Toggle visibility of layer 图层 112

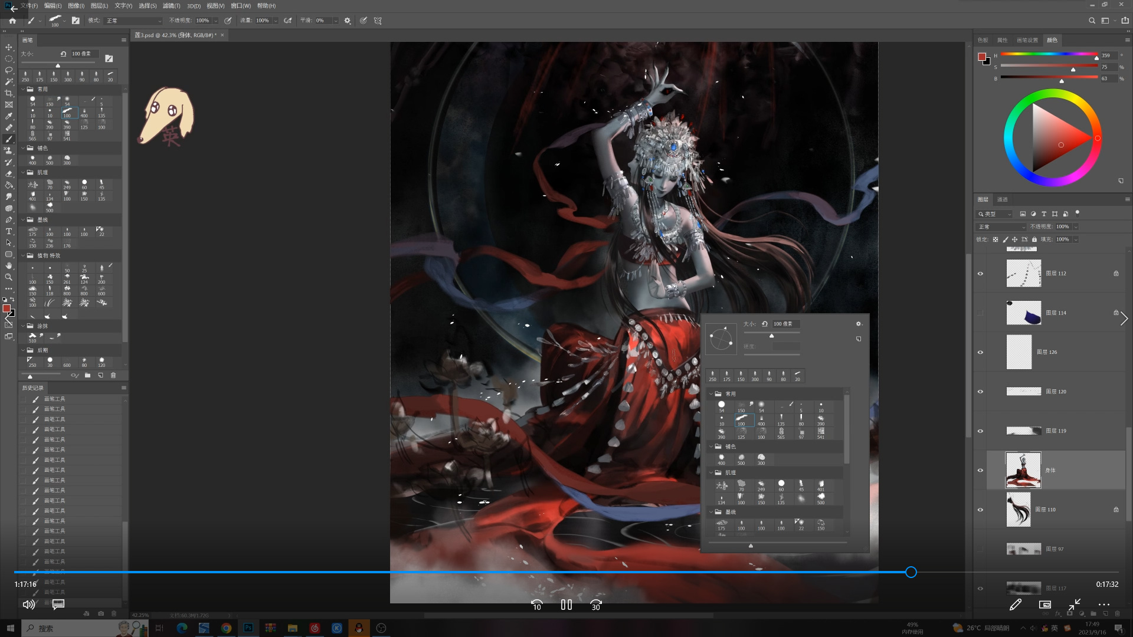point(981,274)
